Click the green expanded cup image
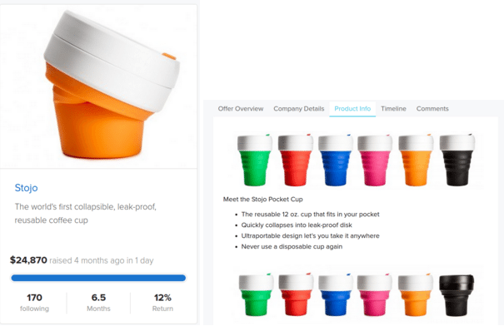This screenshot has width=504, height=326. tap(255, 160)
